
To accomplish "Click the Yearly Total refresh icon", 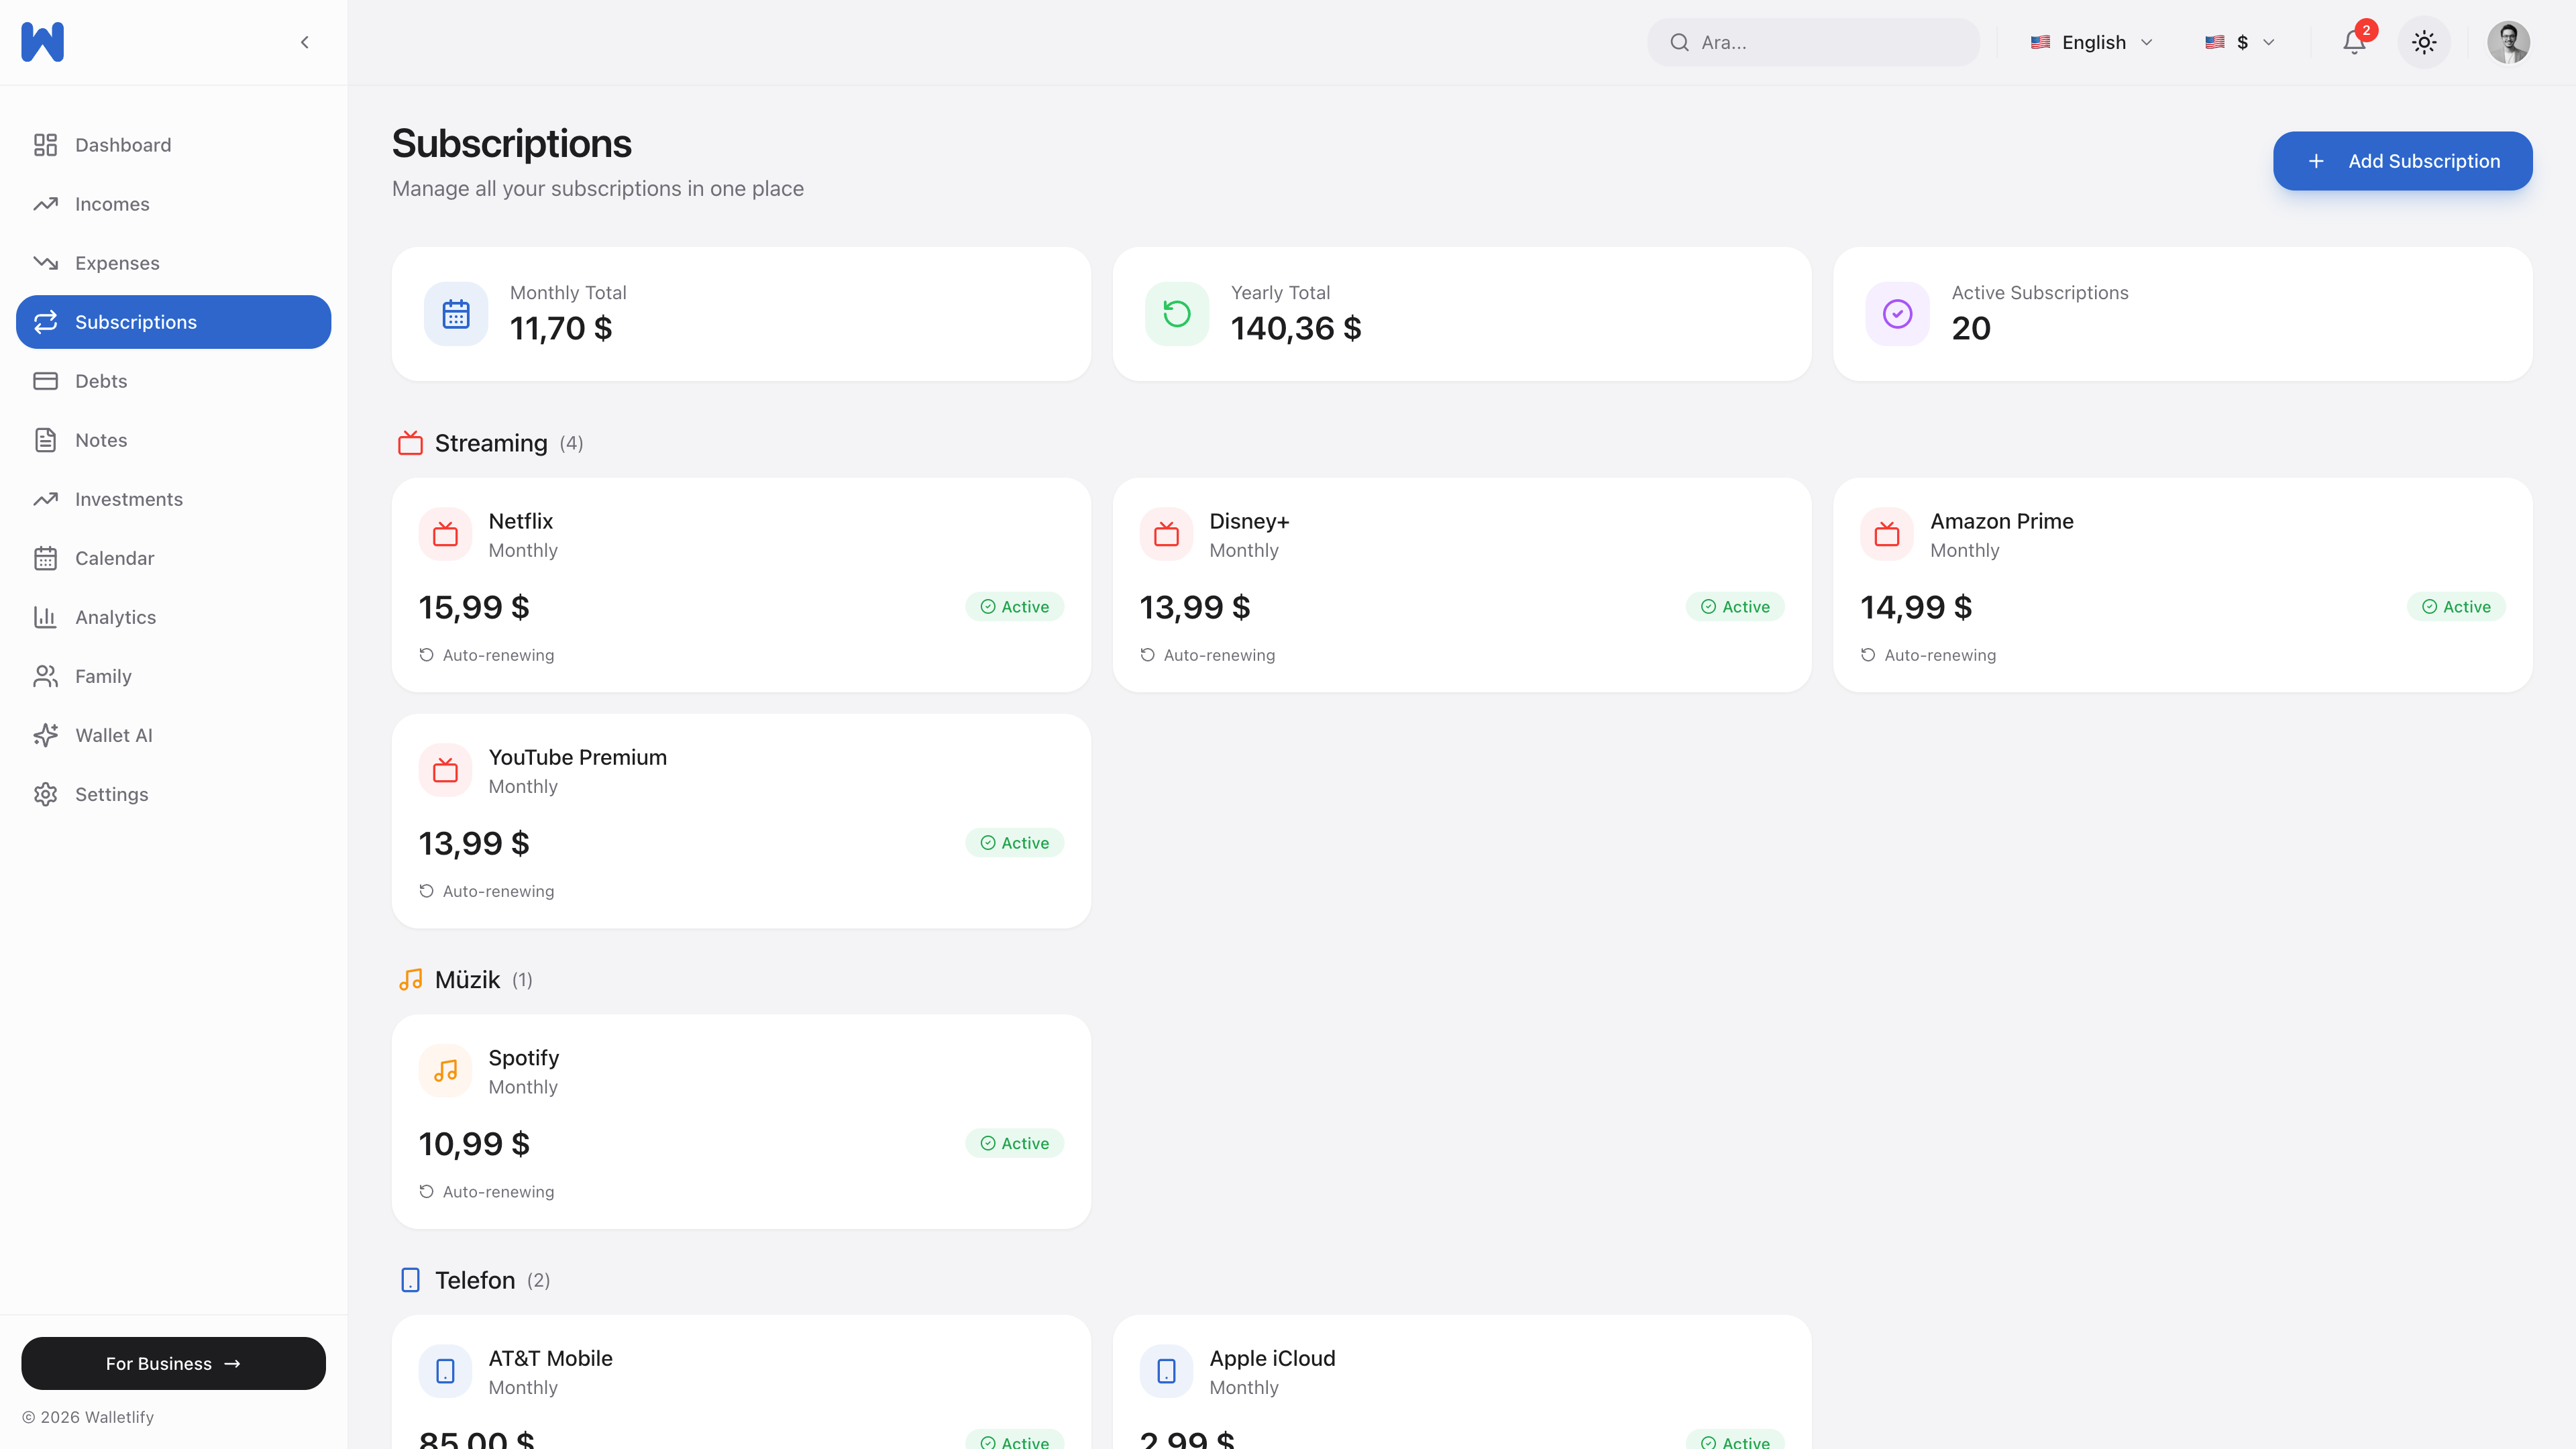I will click(1177, 314).
